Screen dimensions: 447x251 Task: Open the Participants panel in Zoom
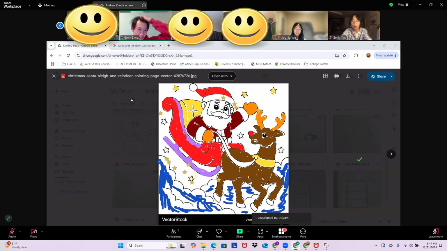[174, 233]
